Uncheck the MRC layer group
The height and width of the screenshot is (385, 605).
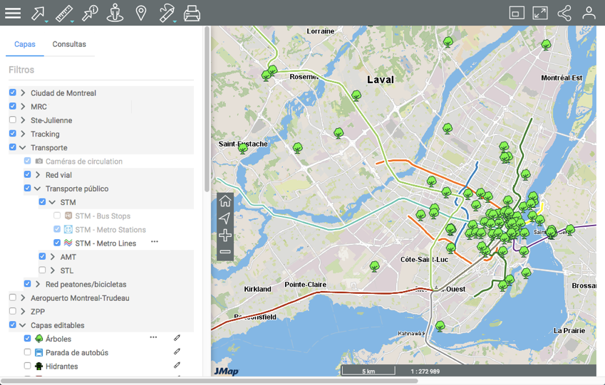(x=13, y=106)
